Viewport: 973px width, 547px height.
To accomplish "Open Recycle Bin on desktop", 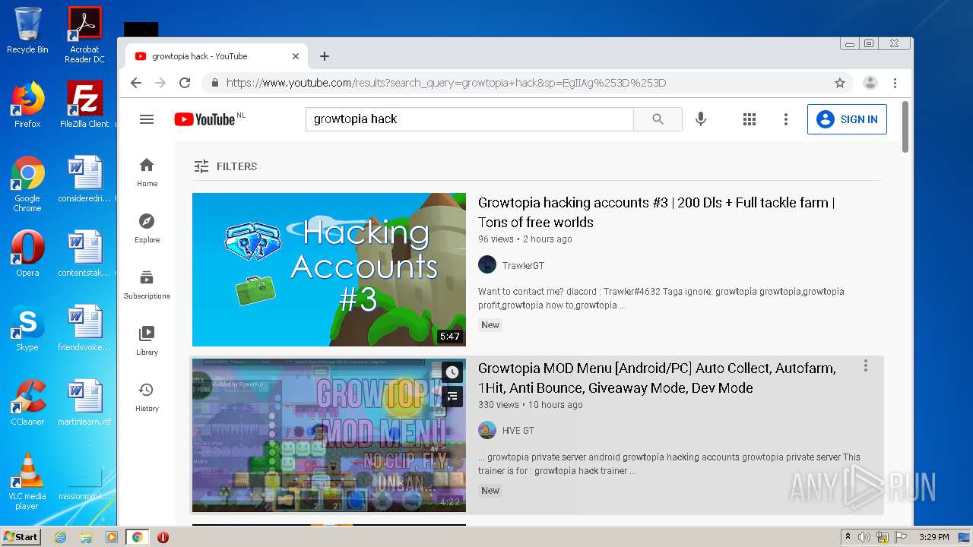I will click(27, 30).
